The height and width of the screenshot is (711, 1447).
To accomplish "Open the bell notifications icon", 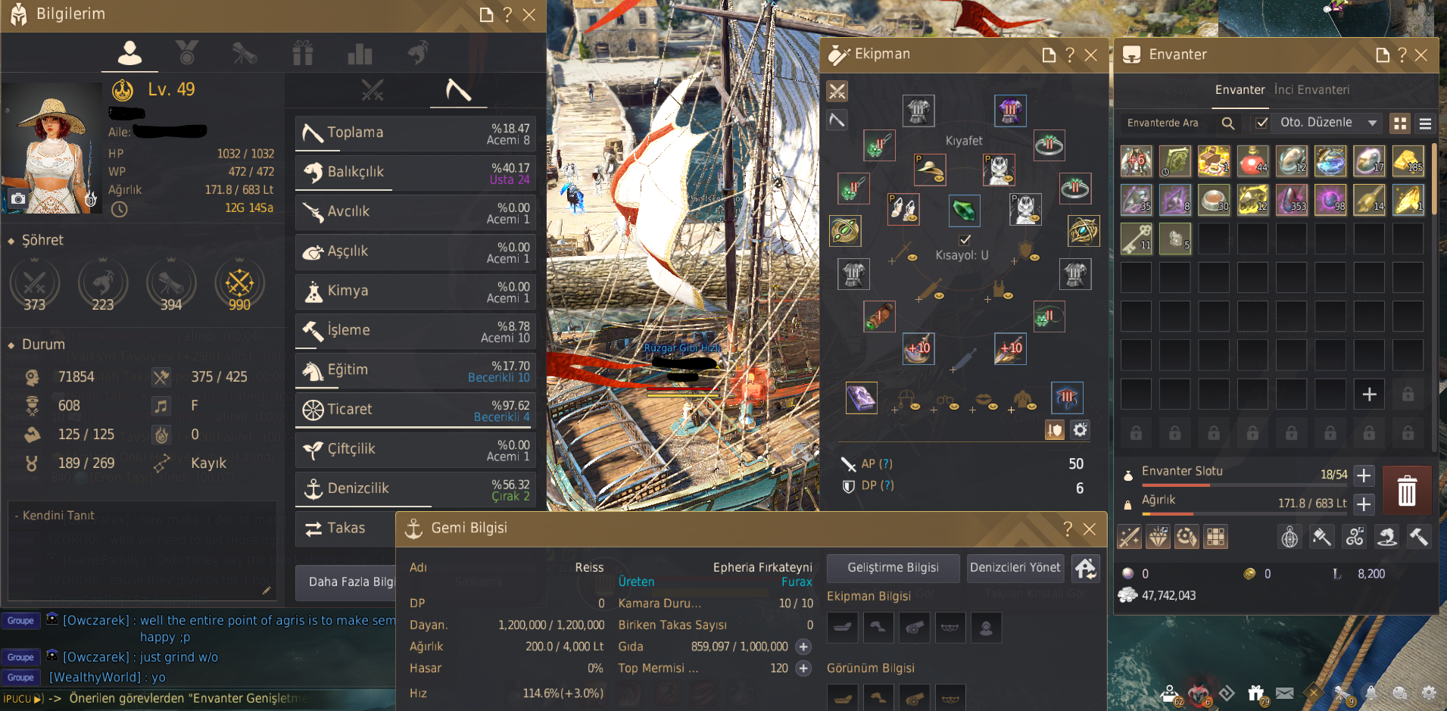I will [1371, 693].
